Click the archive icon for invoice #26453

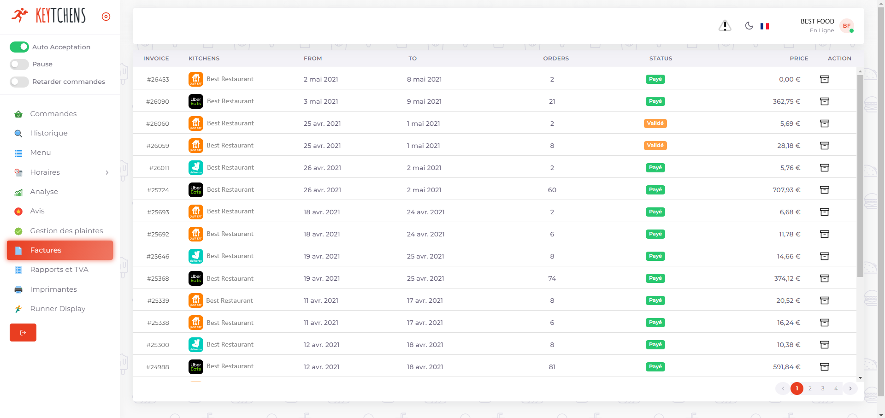[x=824, y=79]
